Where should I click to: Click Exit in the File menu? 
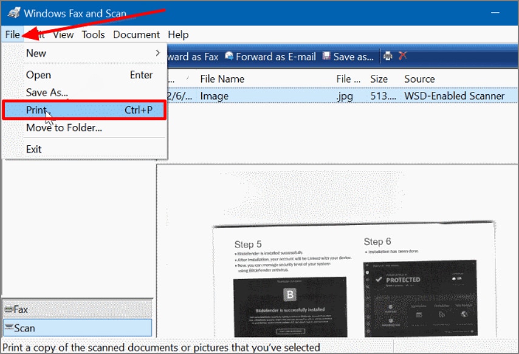coord(84,149)
